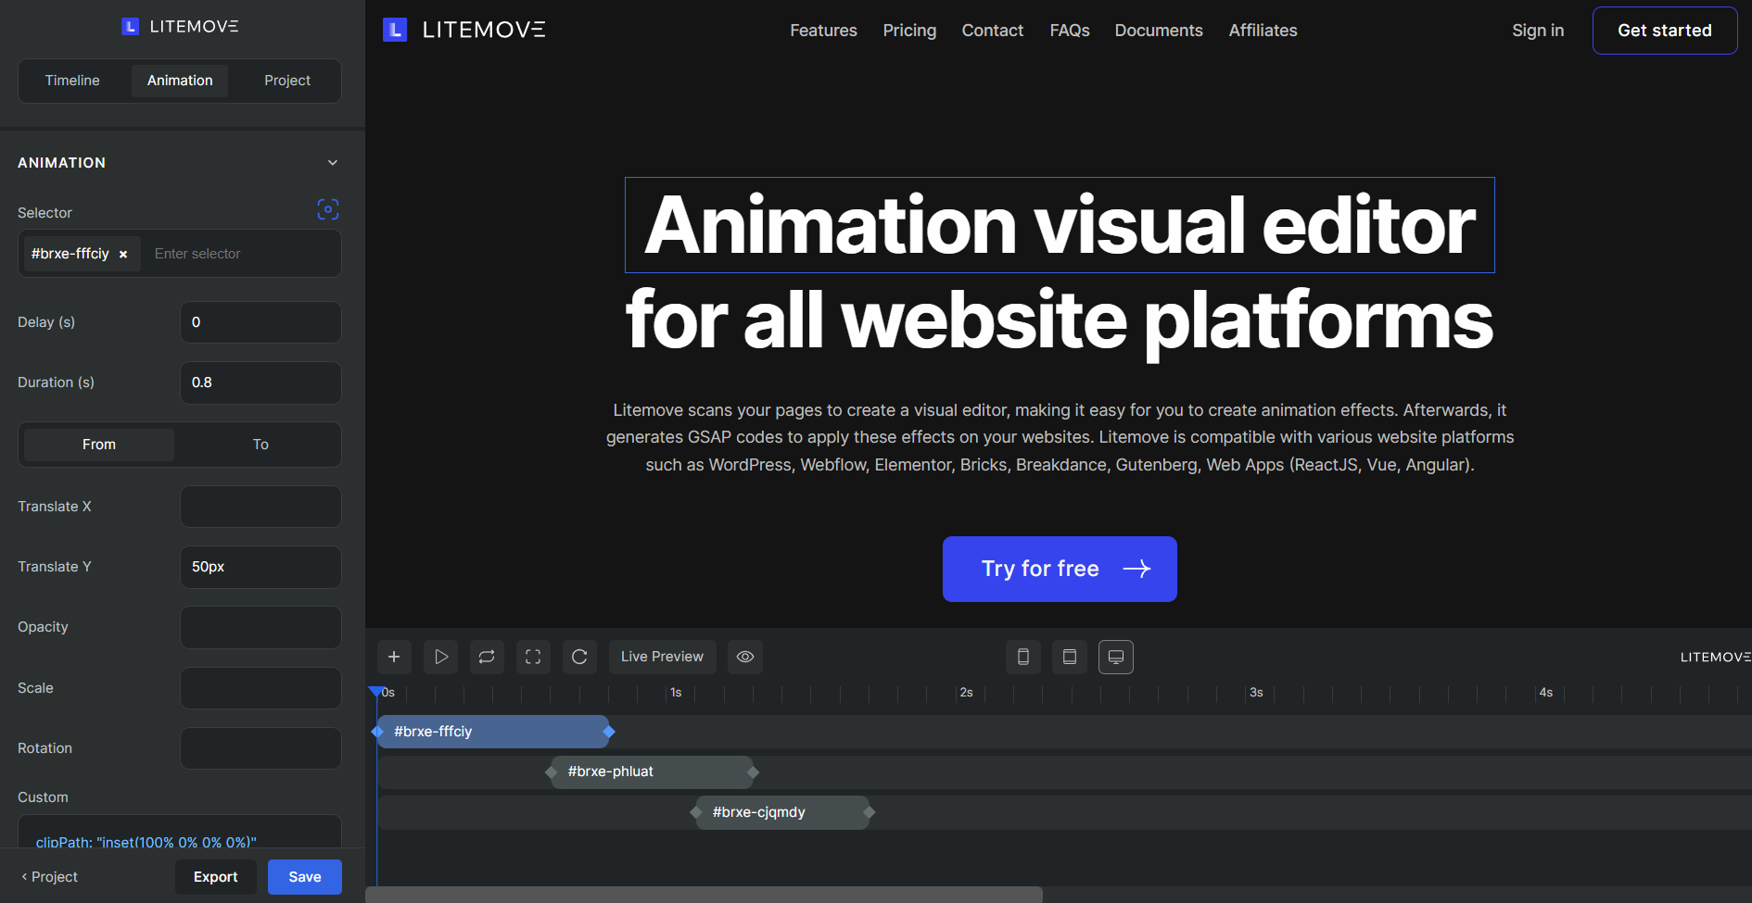Enable loop playback in the timeline toolbar
Screen dimensions: 1752x903
coord(487,657)
